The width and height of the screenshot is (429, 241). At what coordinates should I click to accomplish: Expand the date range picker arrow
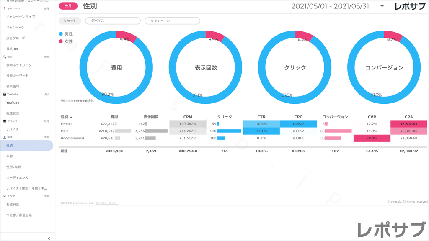coord(382,6)
